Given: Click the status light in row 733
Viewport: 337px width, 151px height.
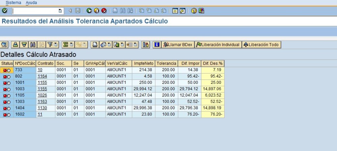Looking at the screenshot, I should (x=7, y=70).
